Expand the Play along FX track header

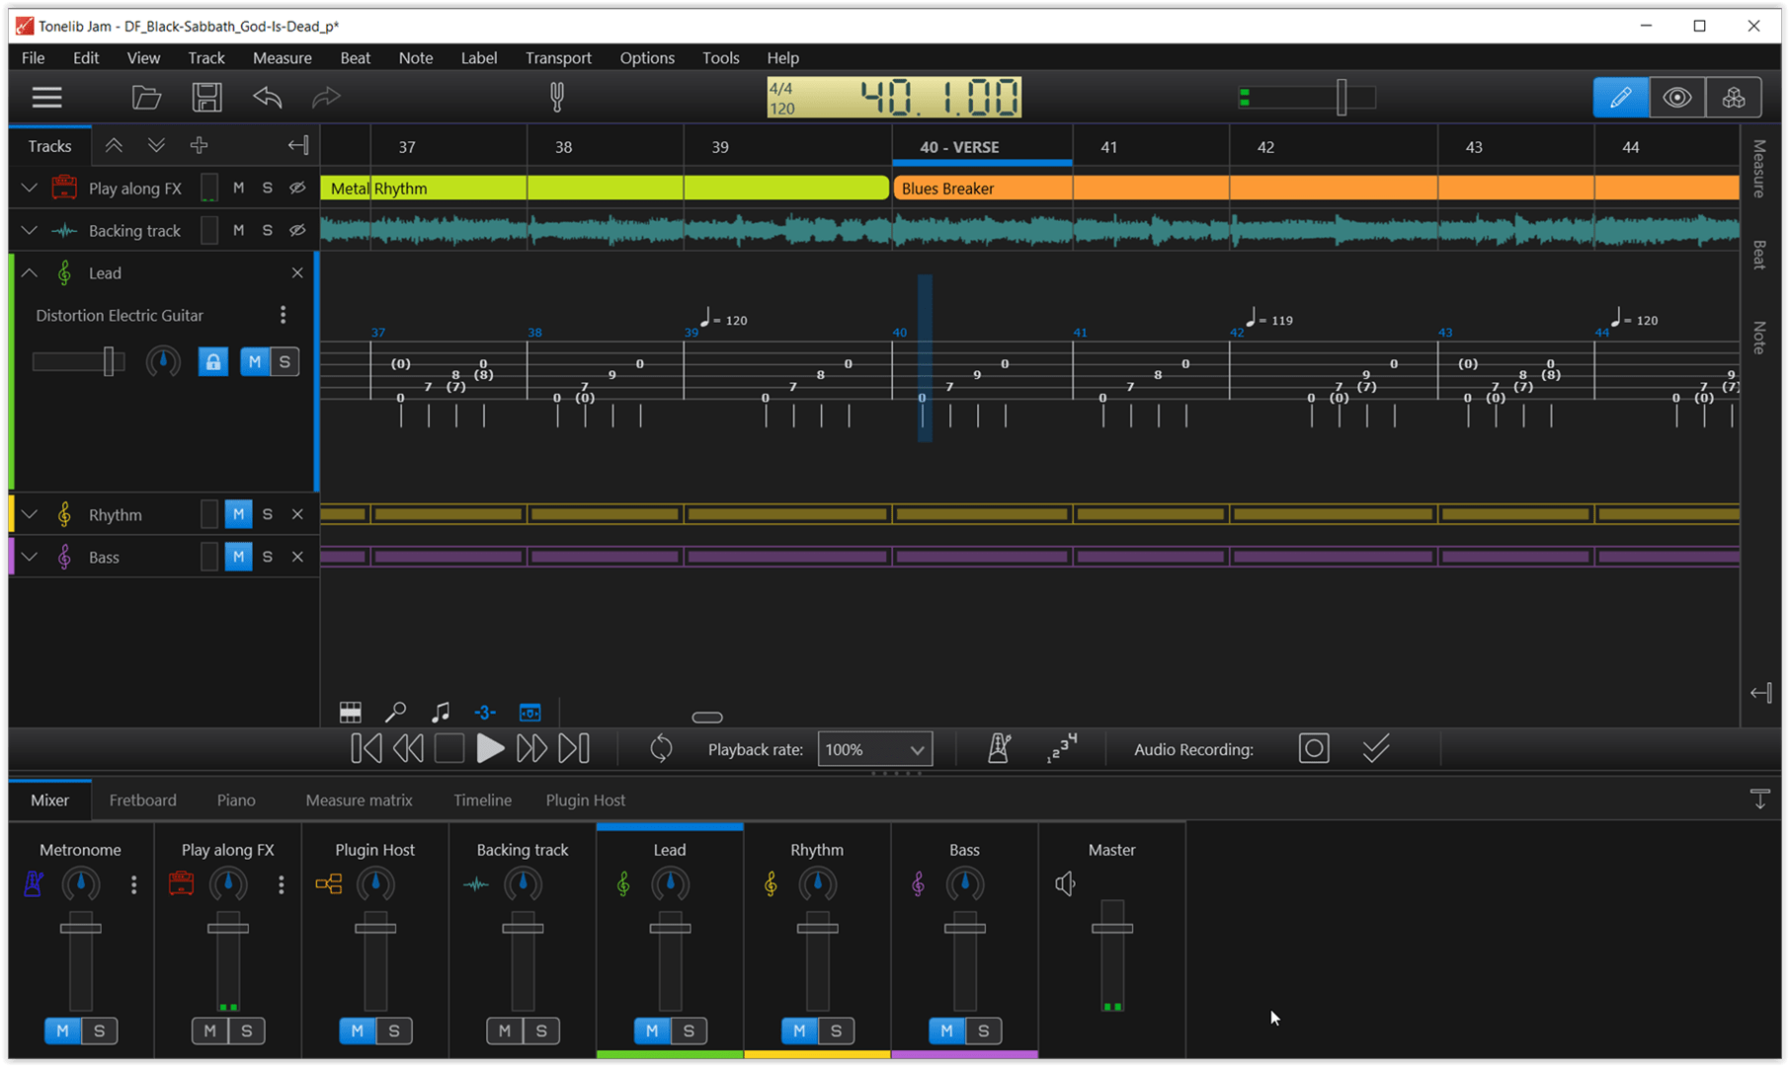click(28, 188)
